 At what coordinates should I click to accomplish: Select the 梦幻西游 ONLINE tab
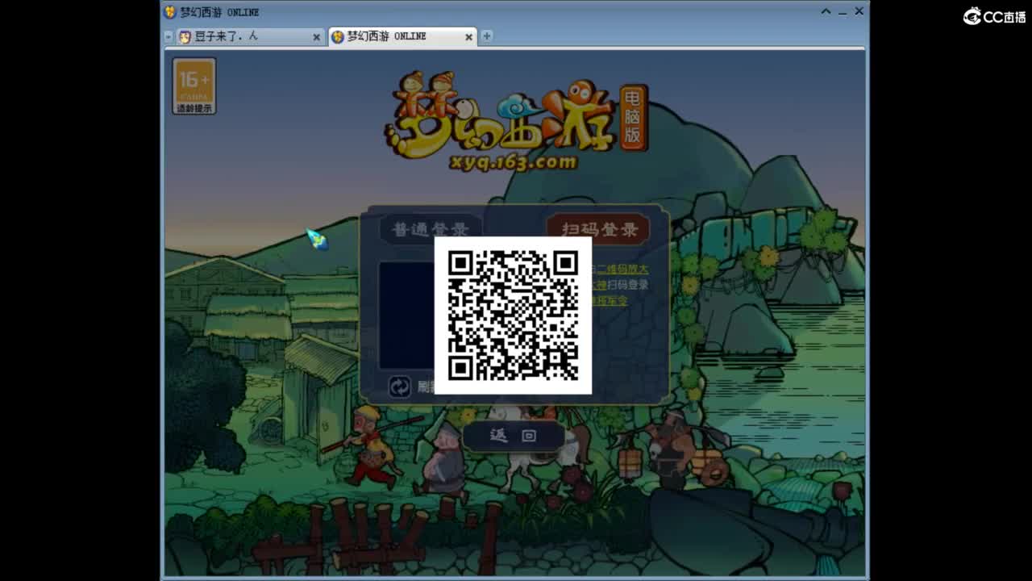[402, 36]
